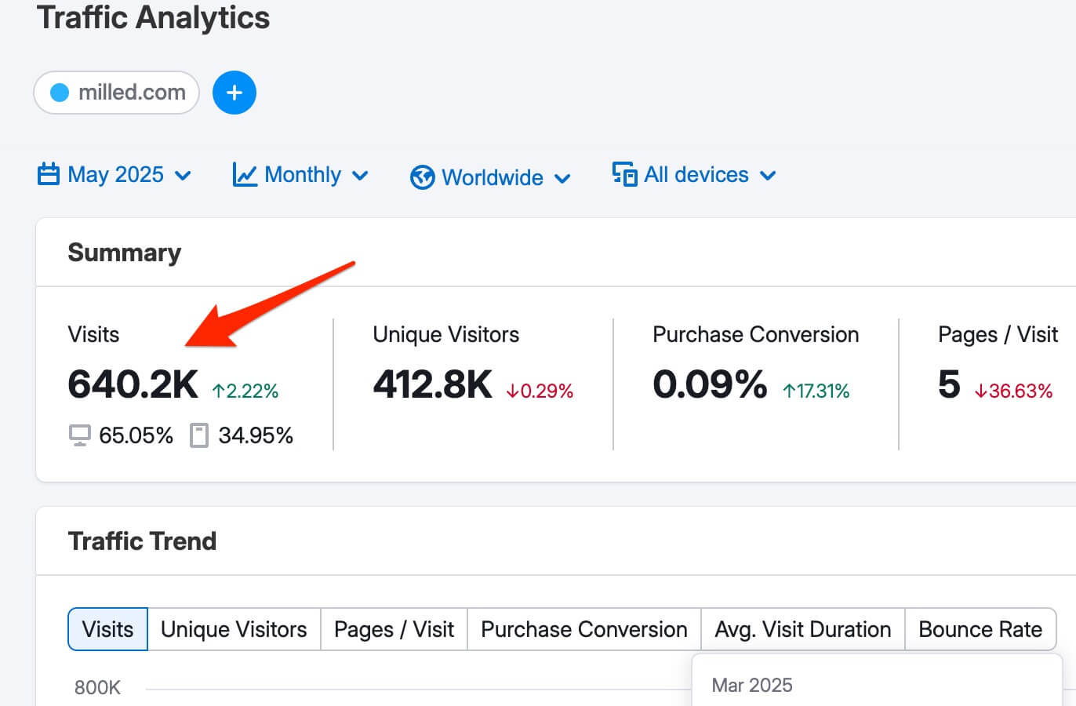Click the 36.63% pages per visit decrease

(x=1013, y=391)
